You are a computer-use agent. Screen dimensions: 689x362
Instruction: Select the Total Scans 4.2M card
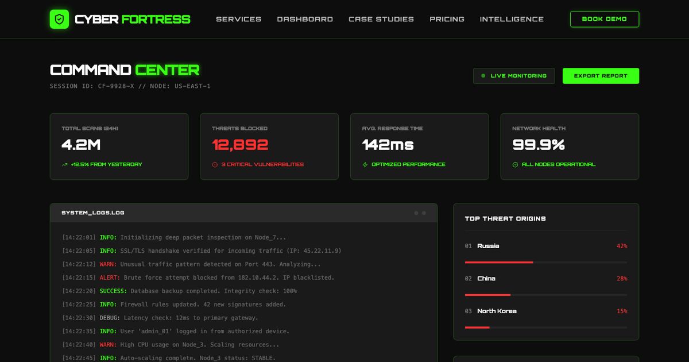119,147
